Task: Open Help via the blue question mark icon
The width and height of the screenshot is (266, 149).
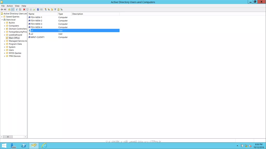Action: tap(38, 10)
